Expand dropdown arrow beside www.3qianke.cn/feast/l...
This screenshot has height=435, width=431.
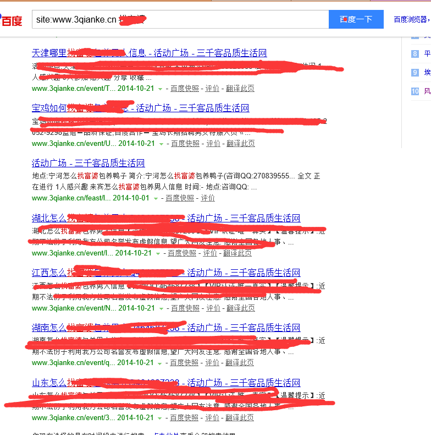[x=156, y=199]
